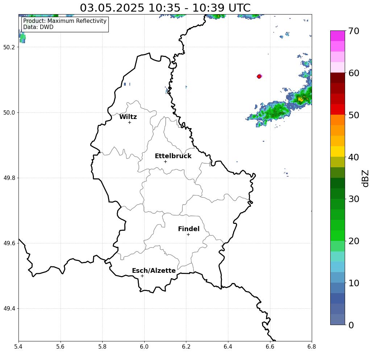Click the colorbar tick label 50
373x353 pixels.
354,115
